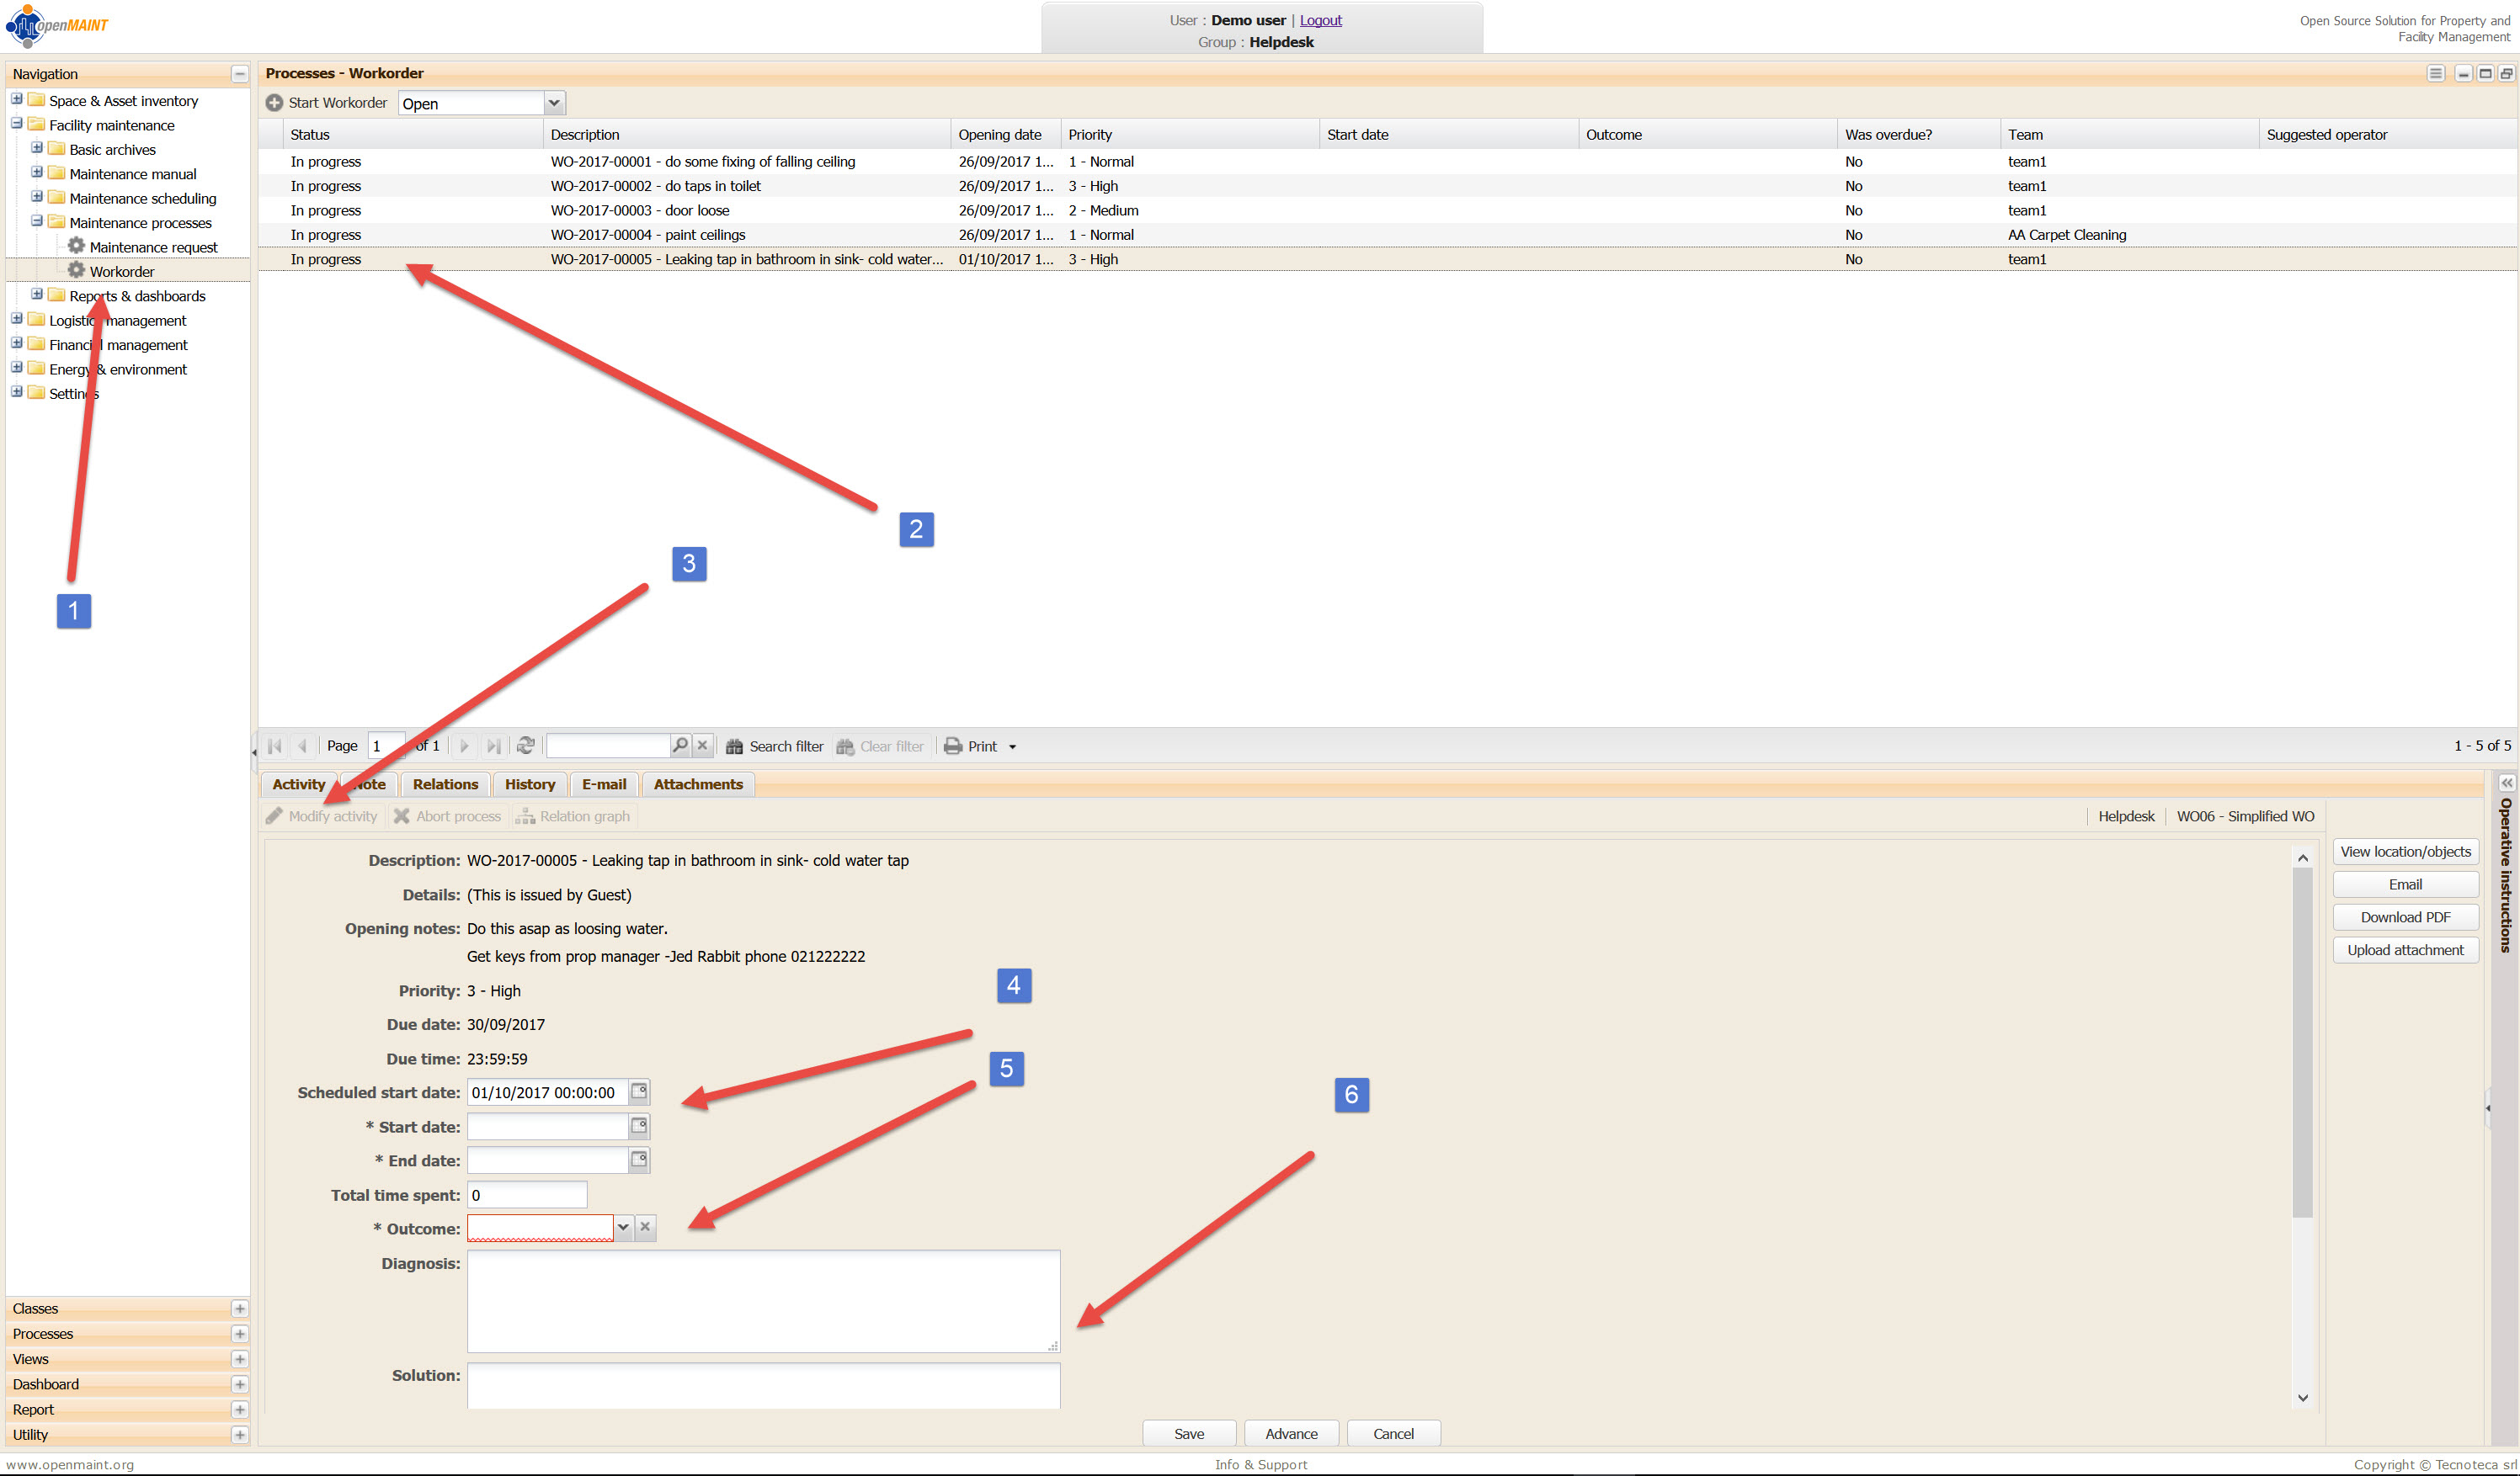Click the Advance button
Image resolution: width=2520 pixels, height=1476 pixels.
pyautogui.click(x=1290, y=1433)
